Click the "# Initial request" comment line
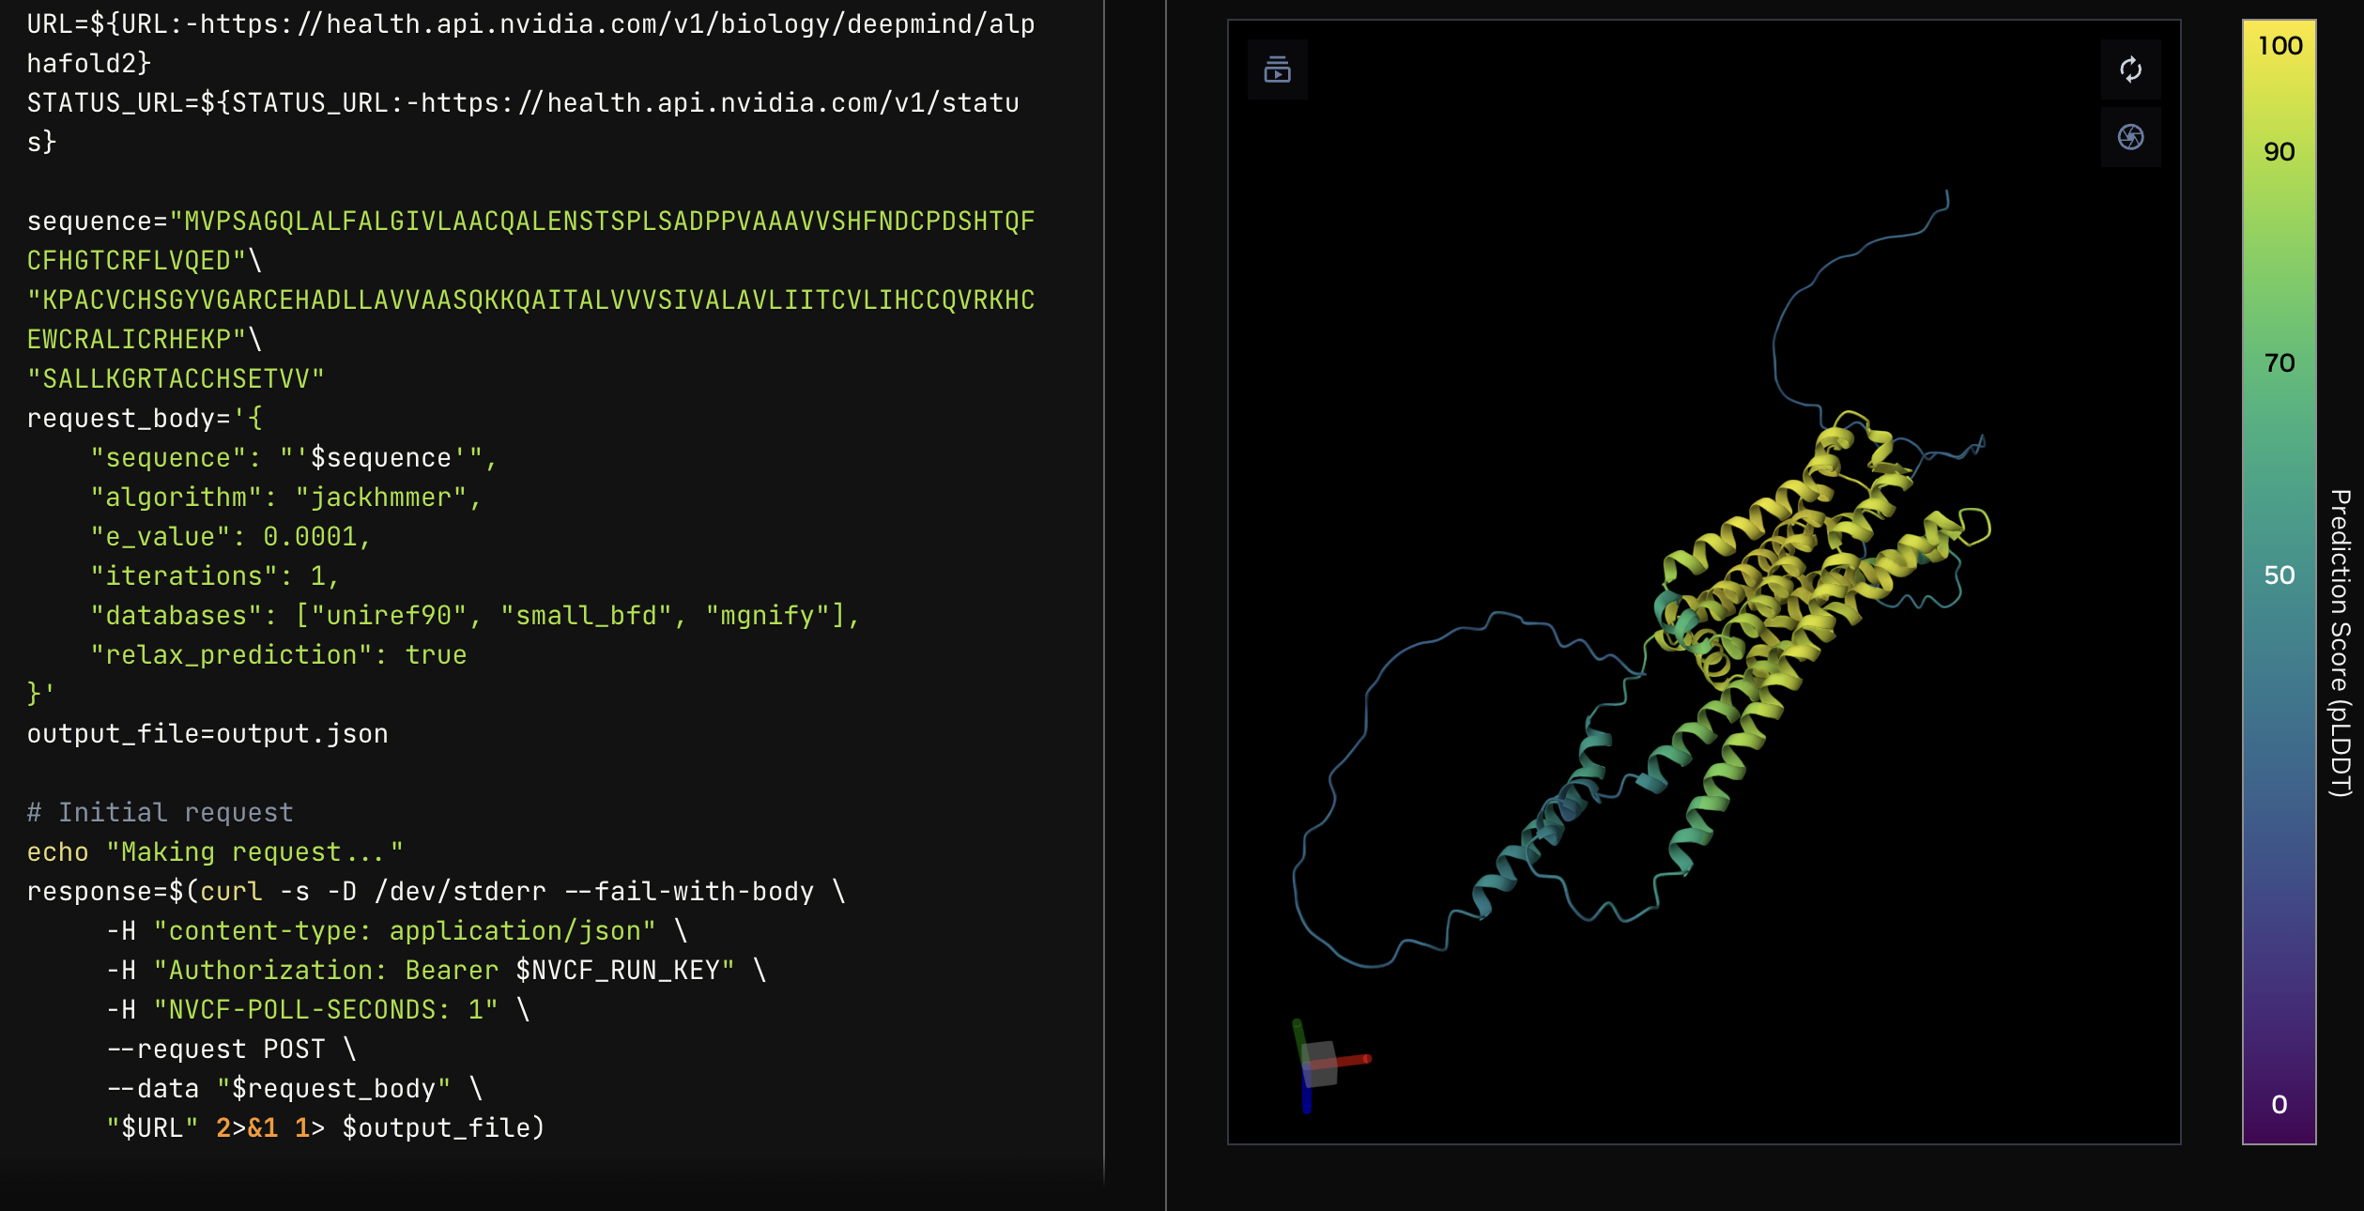The width and height of the screenshot is (2364, 1211). tap(160, 812)
